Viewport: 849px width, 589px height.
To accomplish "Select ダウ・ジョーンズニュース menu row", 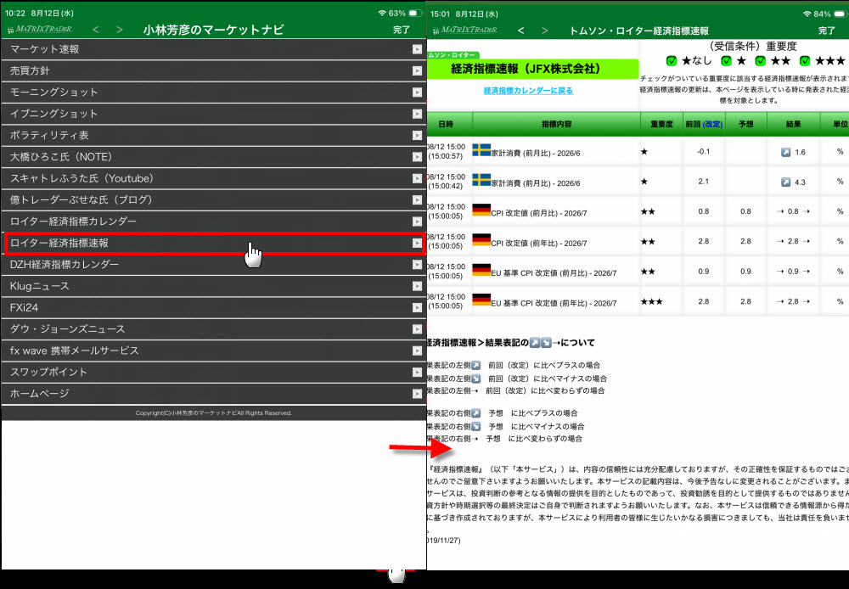I will pyautogui.click(x=213, y=329).
